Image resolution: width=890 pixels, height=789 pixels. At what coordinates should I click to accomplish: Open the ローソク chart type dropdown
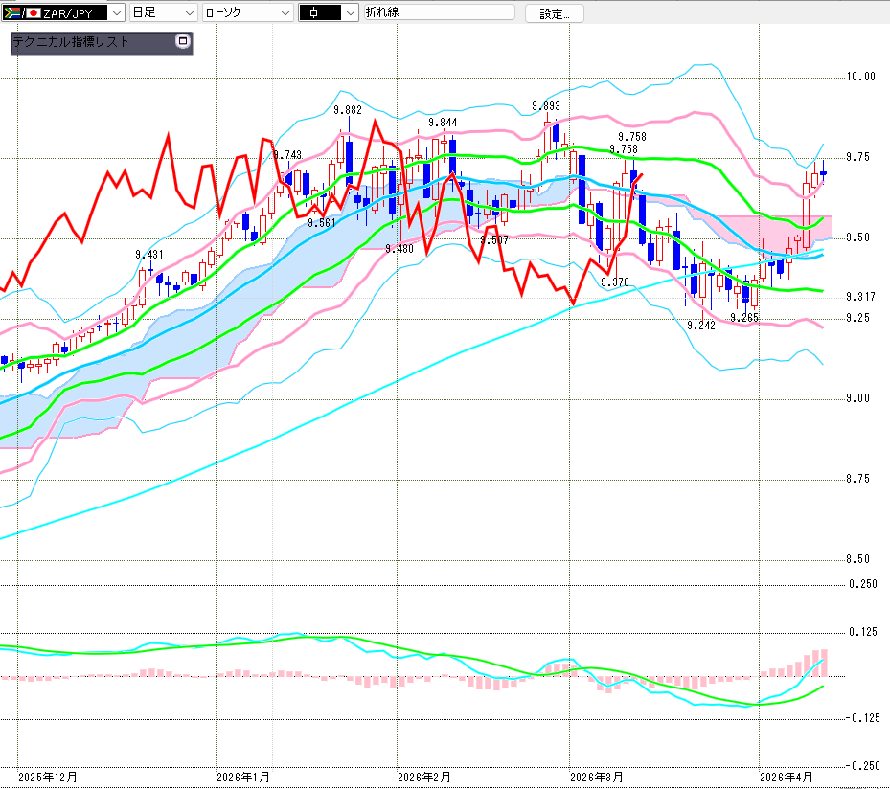click(284, 12)
